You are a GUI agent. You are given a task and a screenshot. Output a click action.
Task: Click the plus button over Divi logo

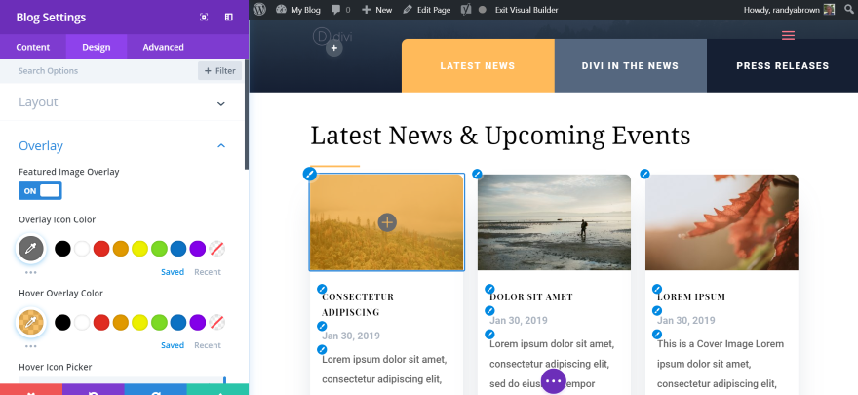tap(334, 48)
